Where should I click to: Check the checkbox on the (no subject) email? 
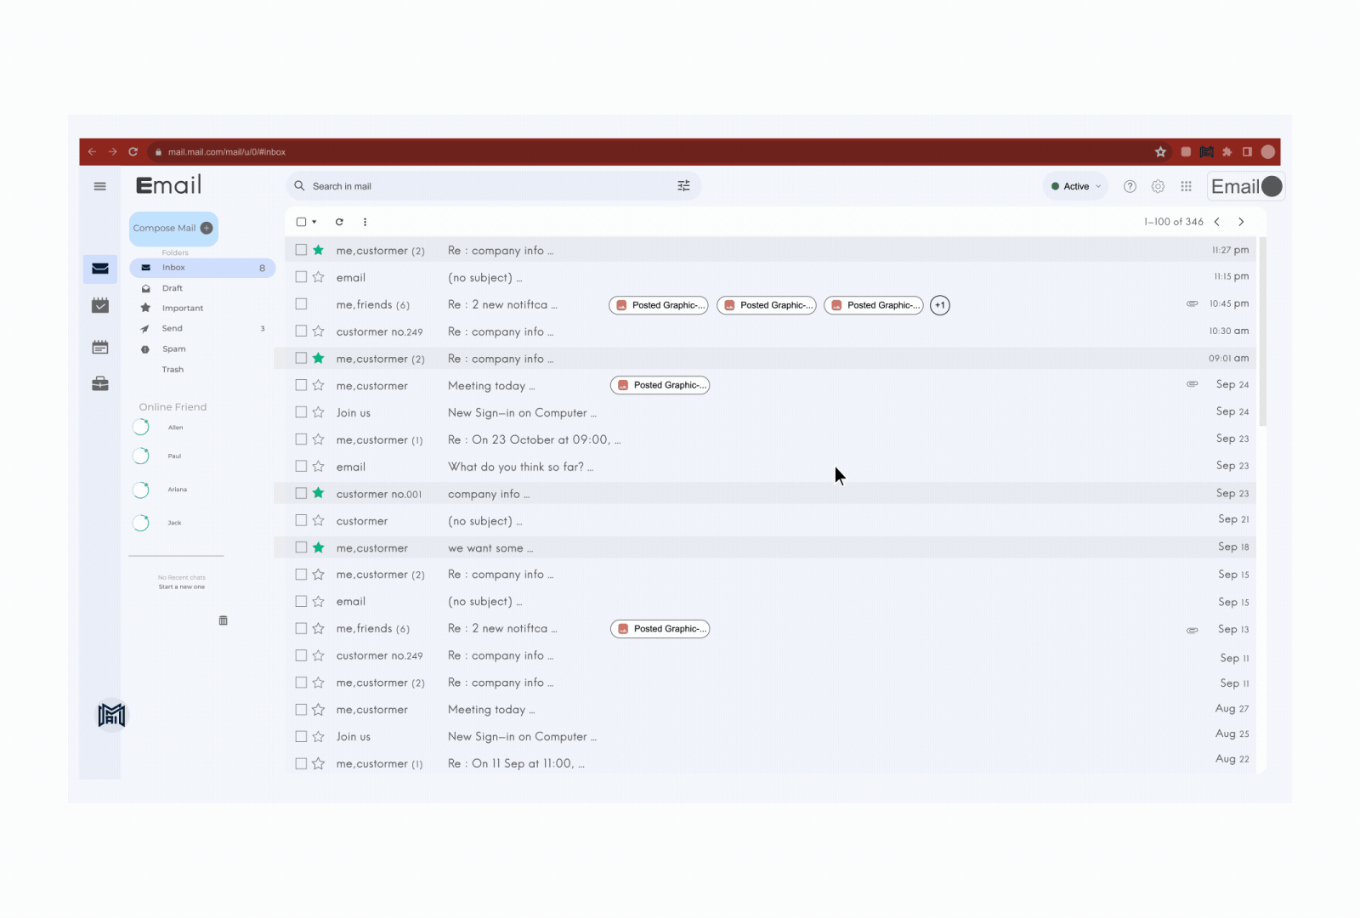[301, 276]
